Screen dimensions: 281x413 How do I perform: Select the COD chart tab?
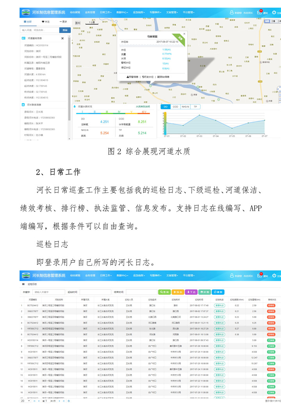coord(175,107)
